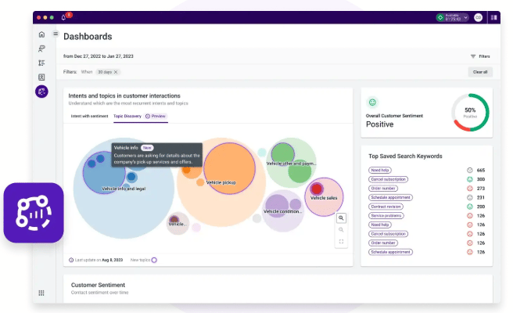Open the apps grid icon at sidebar bottom
The image size is (513, 313).
[x=41, y=293]
